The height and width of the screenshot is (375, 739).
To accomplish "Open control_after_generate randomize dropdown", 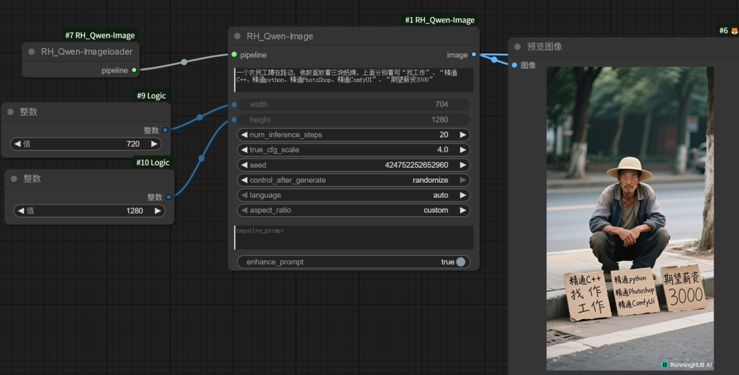I will (354, 180).
